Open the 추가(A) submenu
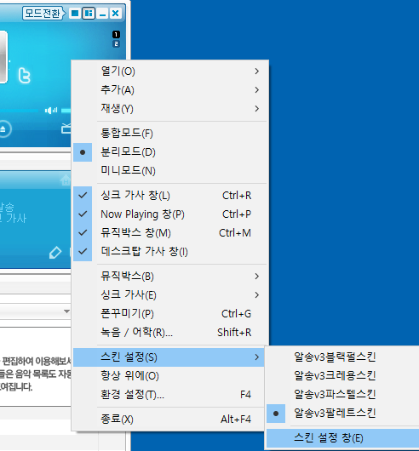 pos(169,89)
